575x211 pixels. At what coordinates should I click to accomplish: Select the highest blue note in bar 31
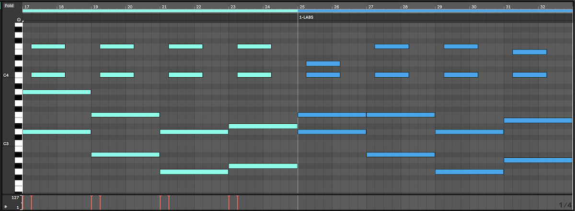coord(529,52)
